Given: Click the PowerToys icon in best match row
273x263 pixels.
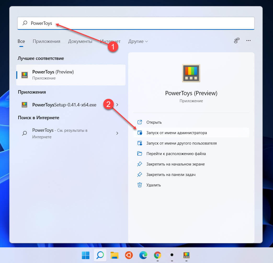Looking at the screenshot, I should click(25, 75).
